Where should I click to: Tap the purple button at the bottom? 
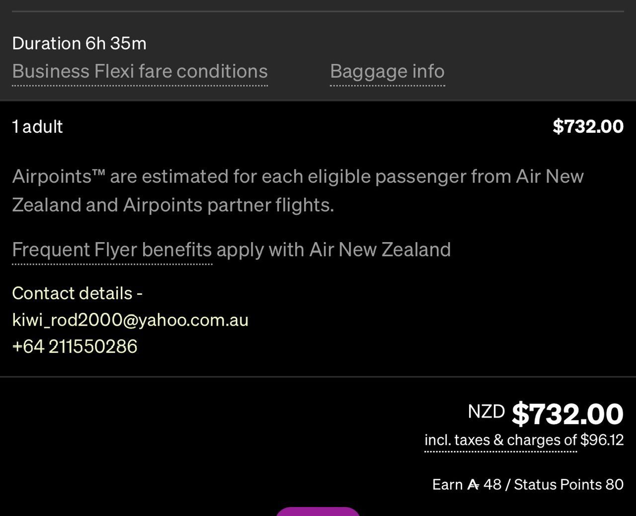click(318, 512)
